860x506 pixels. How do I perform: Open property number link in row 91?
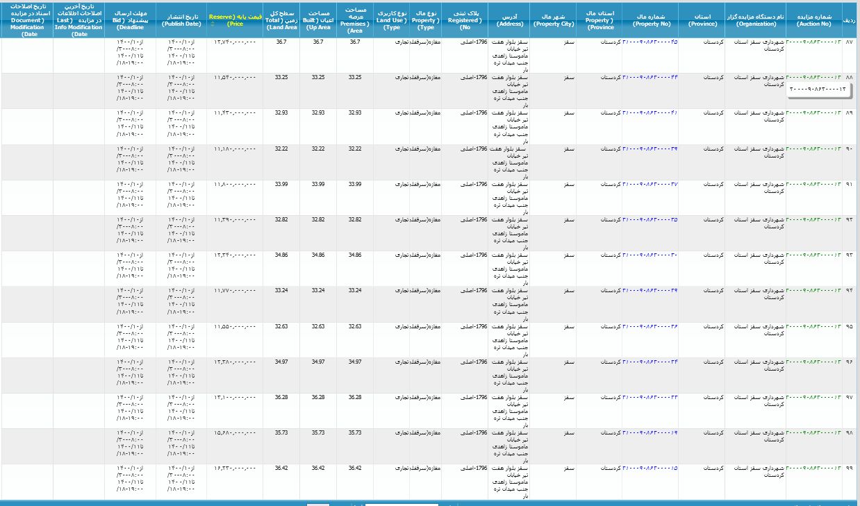[650, 184]
